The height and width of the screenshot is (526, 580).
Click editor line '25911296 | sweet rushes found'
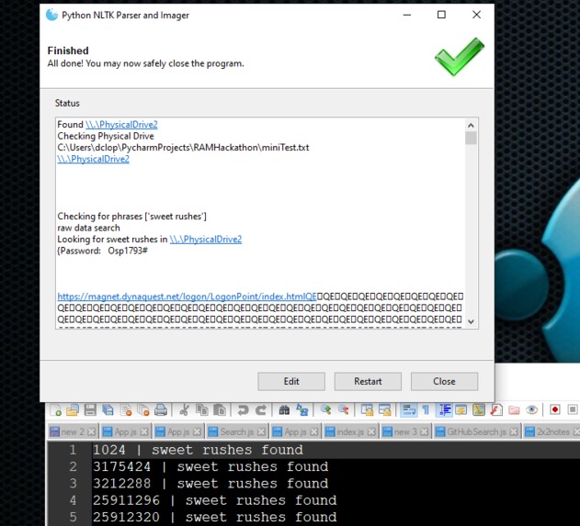point(214,500)
